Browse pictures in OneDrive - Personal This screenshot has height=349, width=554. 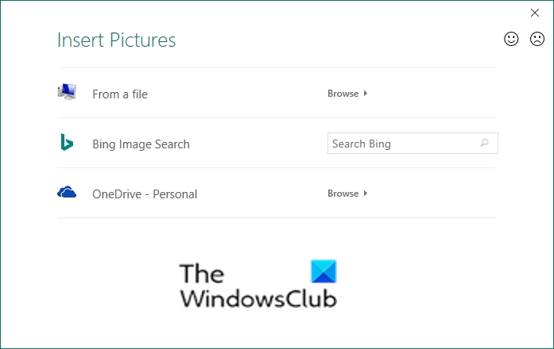point(343,194)
